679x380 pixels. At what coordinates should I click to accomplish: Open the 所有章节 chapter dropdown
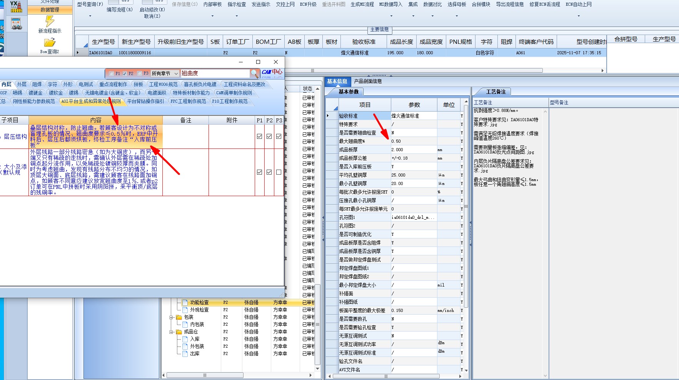click(165, 73)
